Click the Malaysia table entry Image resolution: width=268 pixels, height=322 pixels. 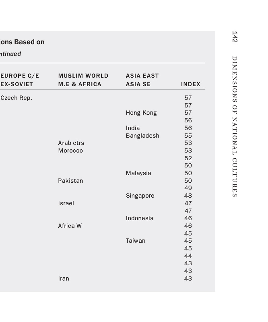pyautogui.click(x=138, y=173)
